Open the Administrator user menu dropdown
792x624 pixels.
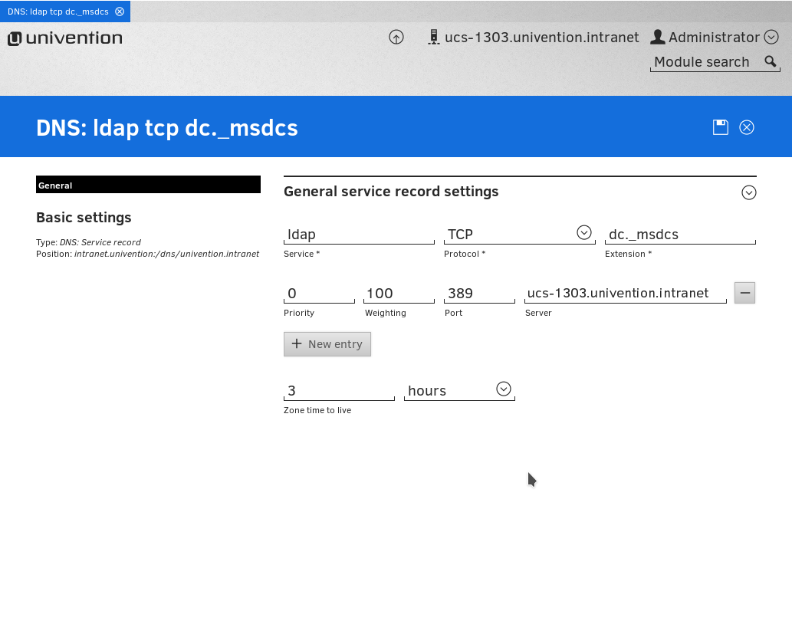(771, 37)
